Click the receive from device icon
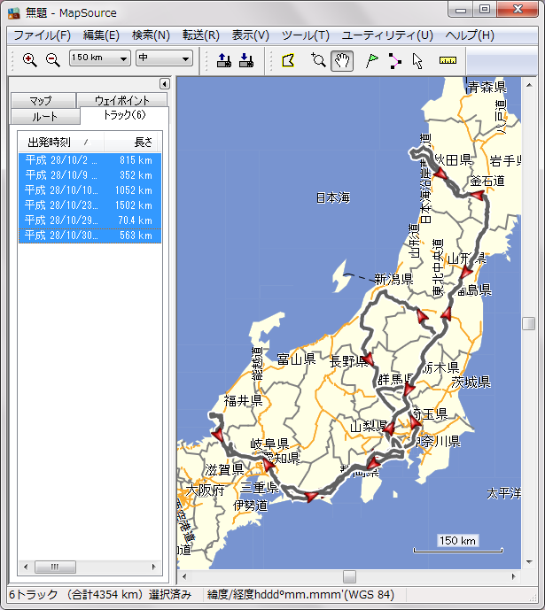545x610 pixels. tap(246, 60)
